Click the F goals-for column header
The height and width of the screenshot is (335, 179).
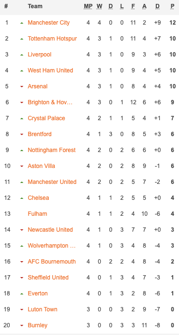pyautogui.click(x=133, y=6)
